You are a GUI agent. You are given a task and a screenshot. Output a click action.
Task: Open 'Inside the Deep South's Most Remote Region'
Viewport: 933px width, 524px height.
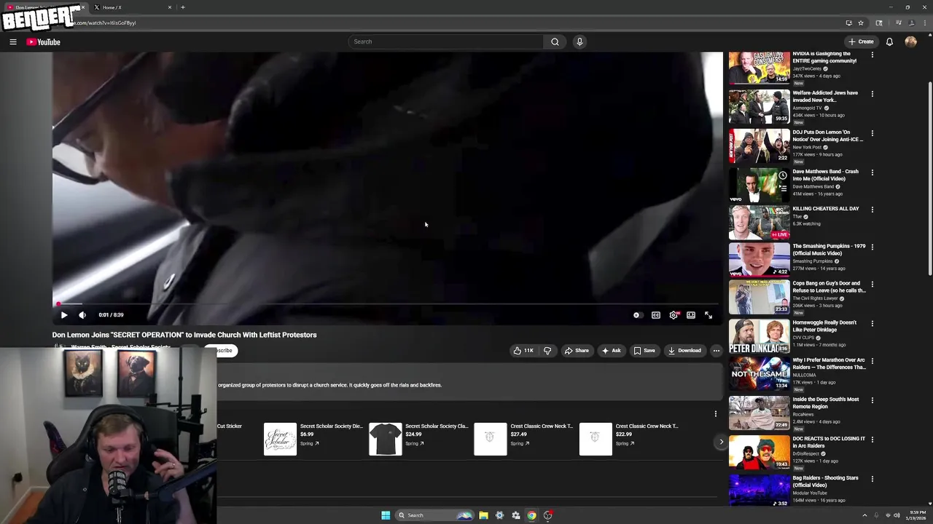tap(826, 403)
